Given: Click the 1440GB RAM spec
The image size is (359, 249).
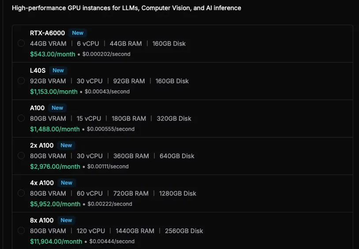Looking at the screenshot, I should click(135, 231).
